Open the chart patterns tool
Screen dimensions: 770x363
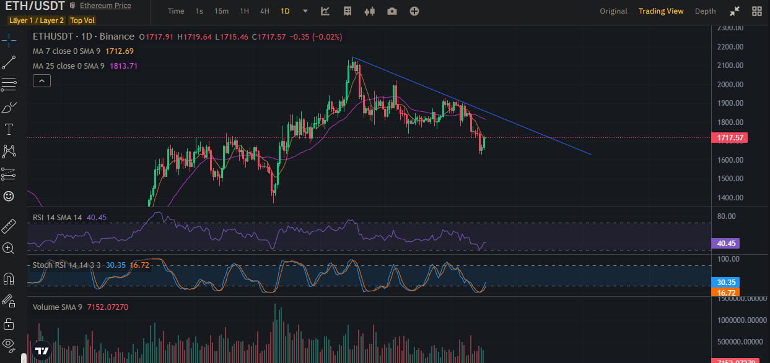[x=9, y=151]
